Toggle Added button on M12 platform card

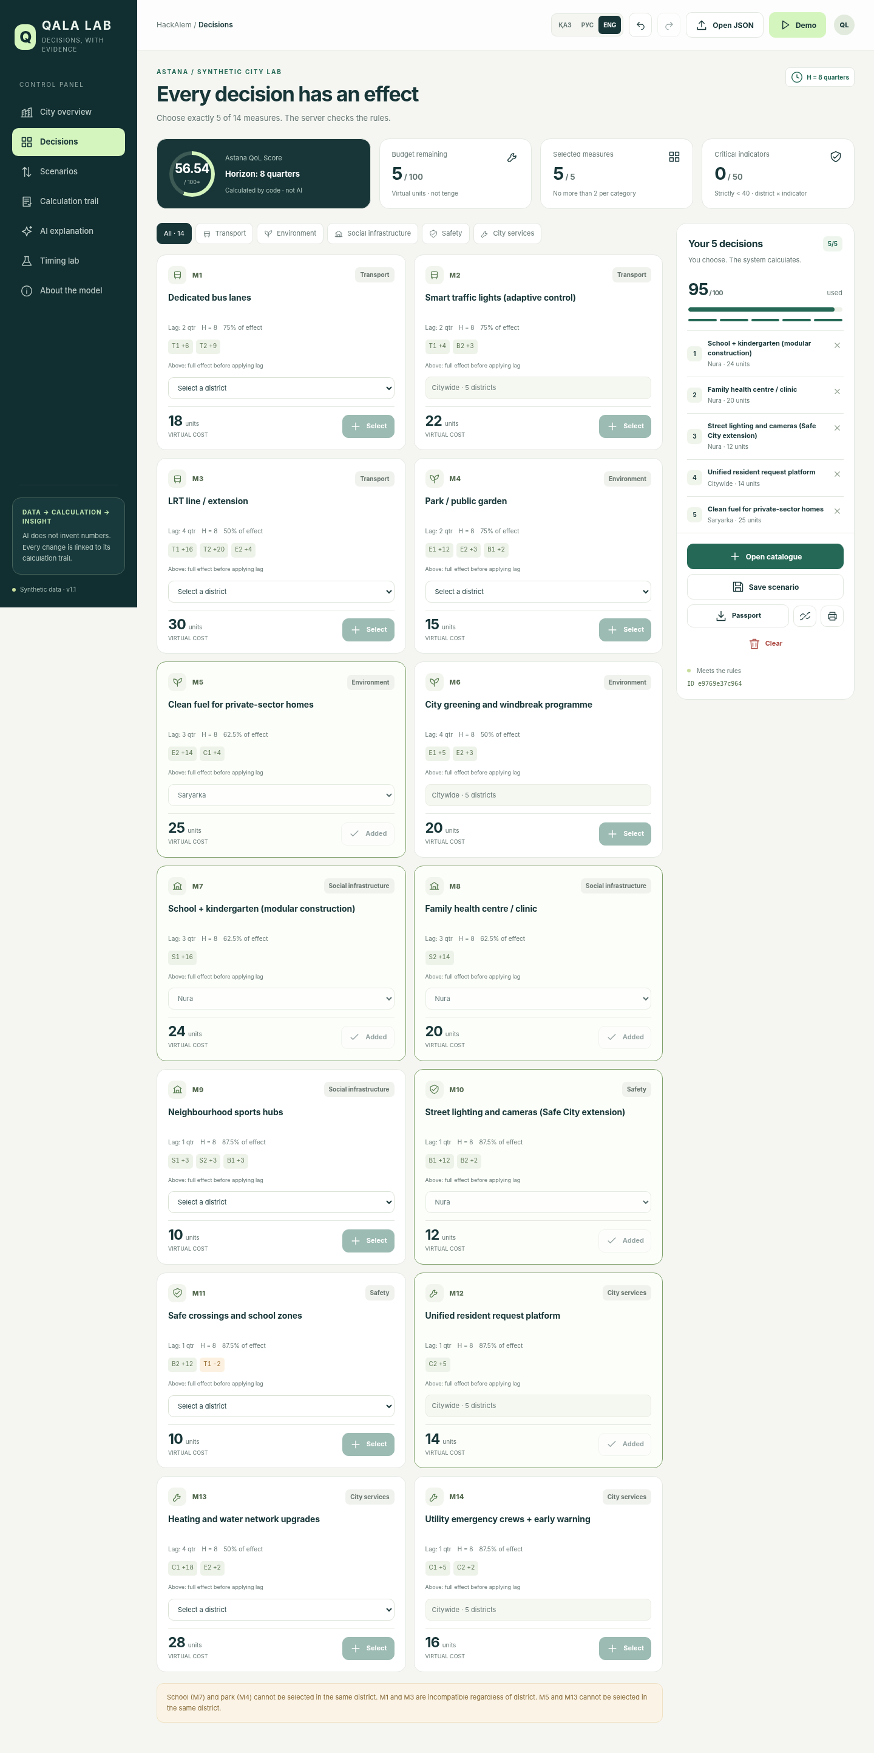tap(625, 1444)
